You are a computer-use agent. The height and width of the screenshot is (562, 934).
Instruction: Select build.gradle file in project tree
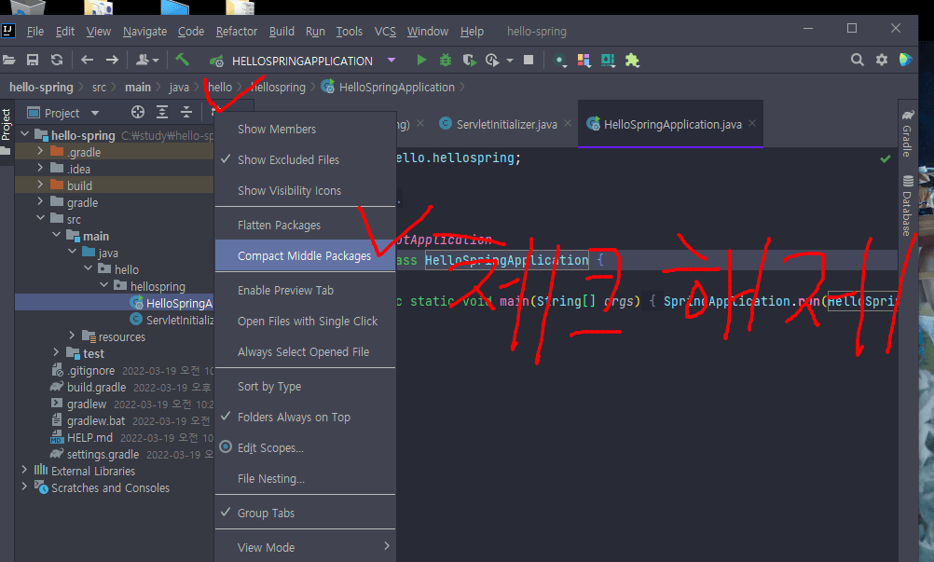coord(96,387)
